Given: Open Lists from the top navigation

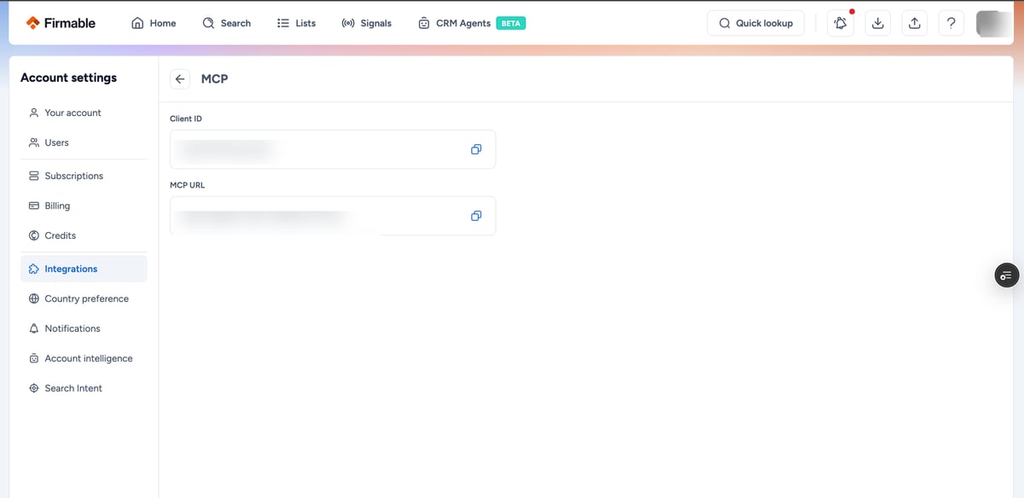Looking at the screenshot, I should (x=296, y=23).
